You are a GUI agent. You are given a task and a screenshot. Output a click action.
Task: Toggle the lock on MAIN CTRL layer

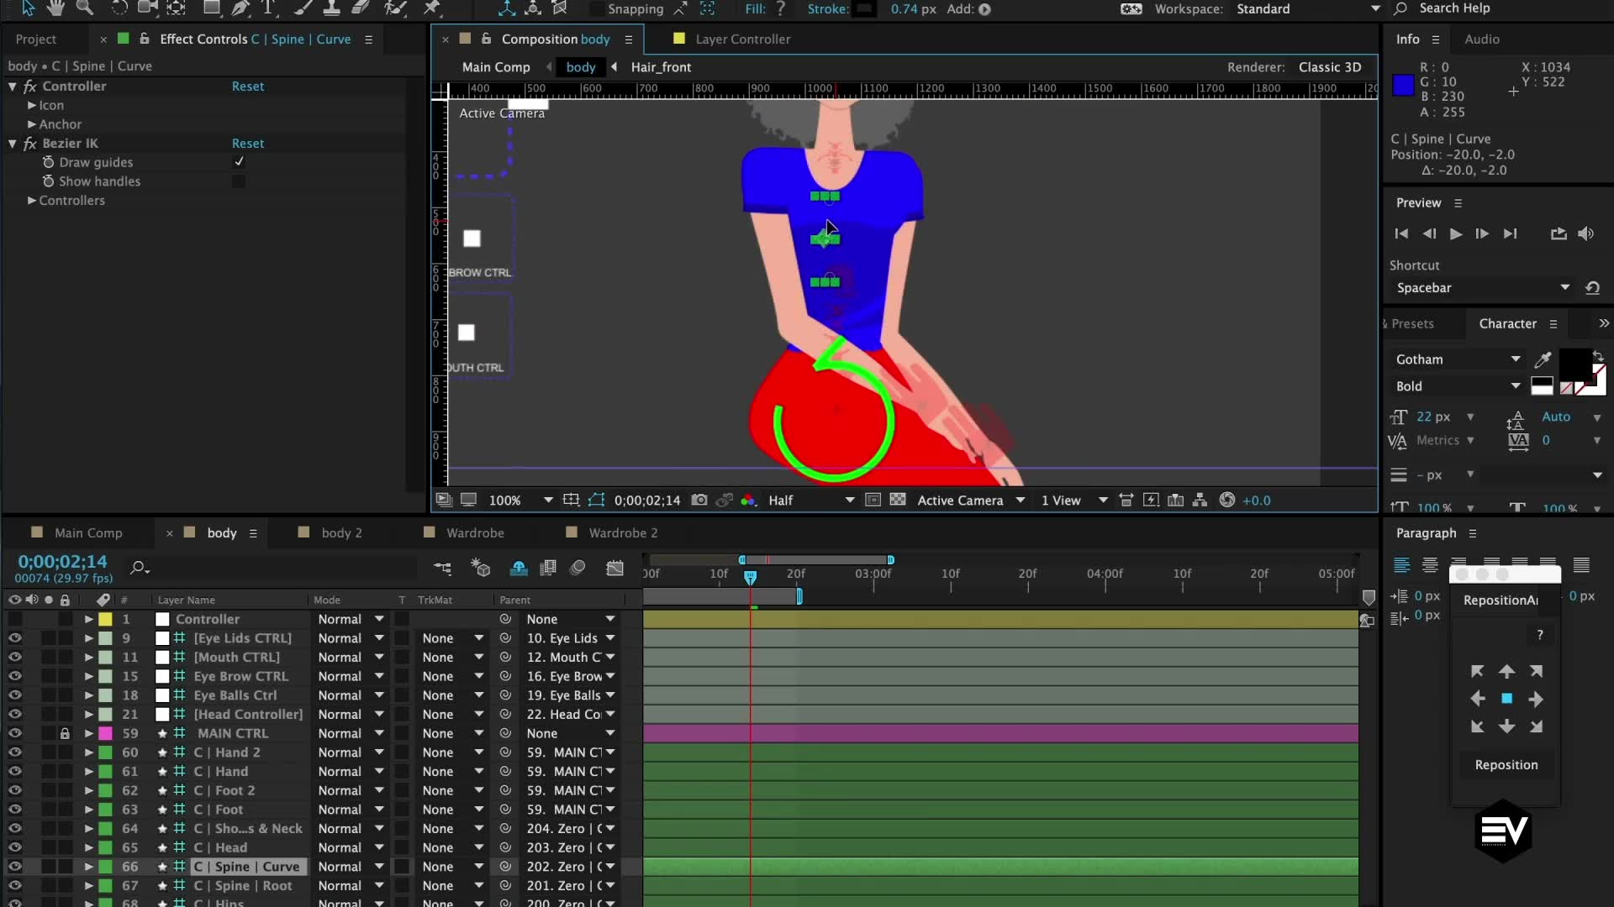65,733
